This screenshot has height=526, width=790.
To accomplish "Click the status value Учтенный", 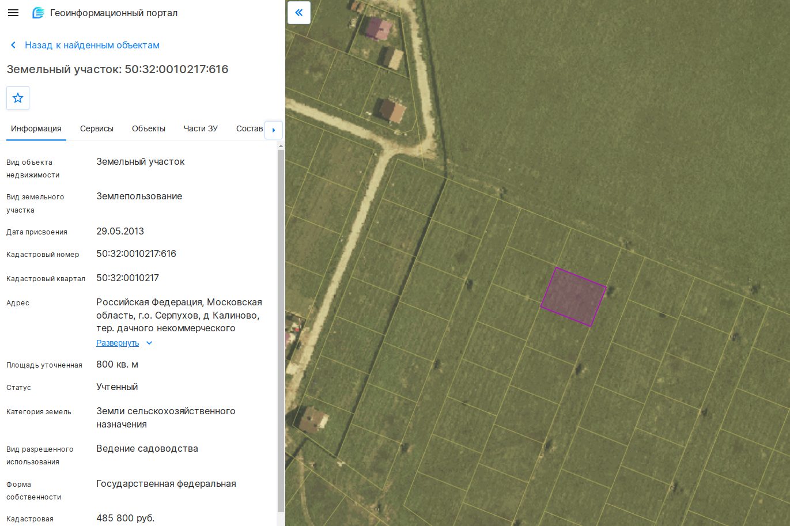I will 117,387.
